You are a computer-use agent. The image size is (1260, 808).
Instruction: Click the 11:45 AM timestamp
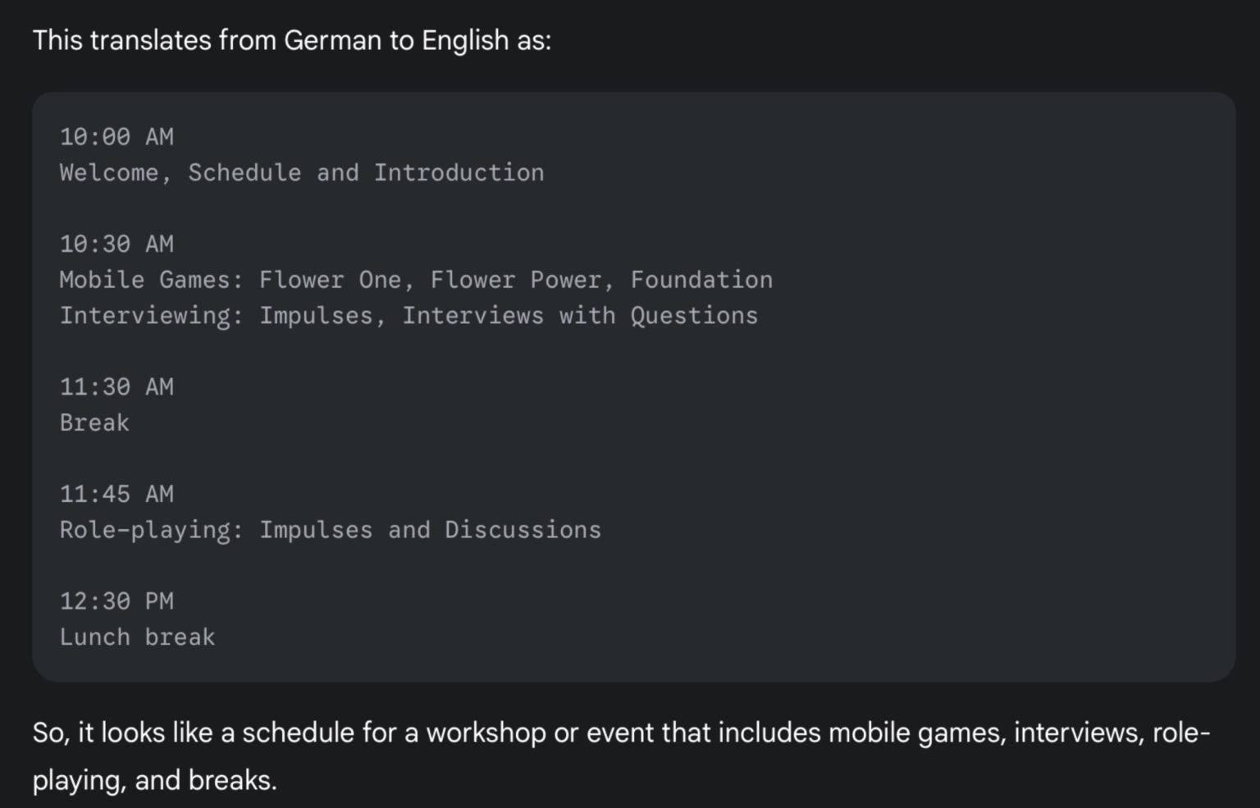click(x=116, y=495)
